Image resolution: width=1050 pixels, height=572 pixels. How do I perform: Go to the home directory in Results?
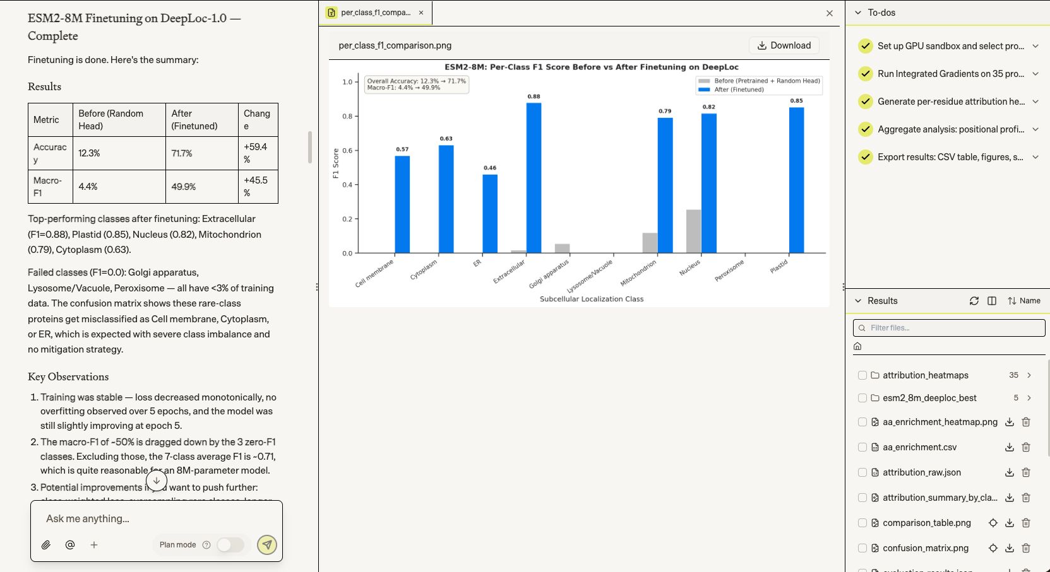tap(857, 346)
